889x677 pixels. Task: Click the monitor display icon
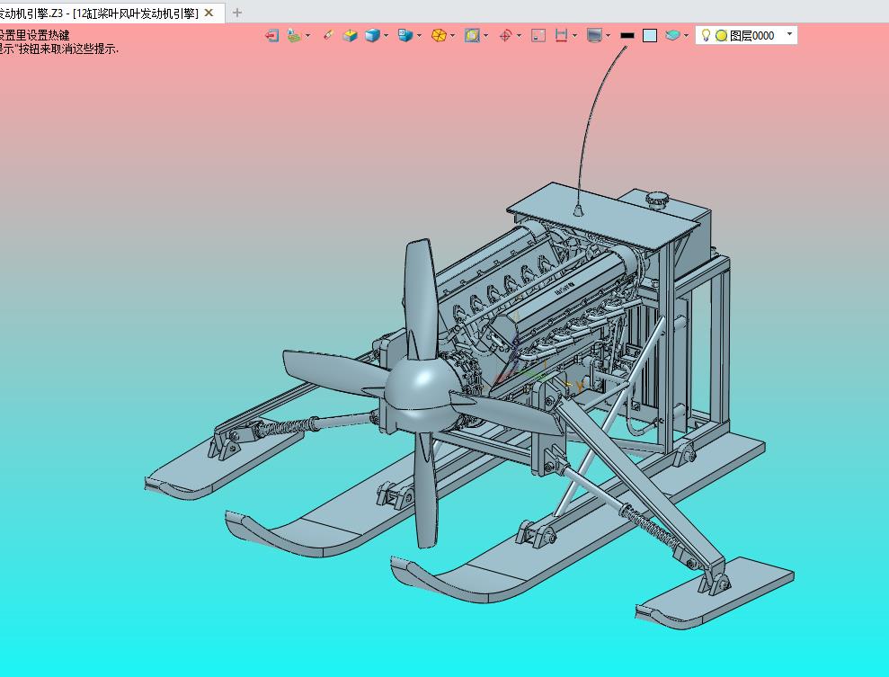pos(594,36)
